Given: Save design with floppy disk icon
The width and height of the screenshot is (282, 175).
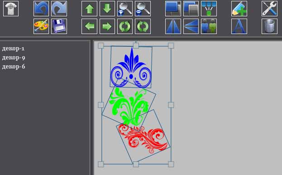Looking at the screenshot, I should coord(59,26).
